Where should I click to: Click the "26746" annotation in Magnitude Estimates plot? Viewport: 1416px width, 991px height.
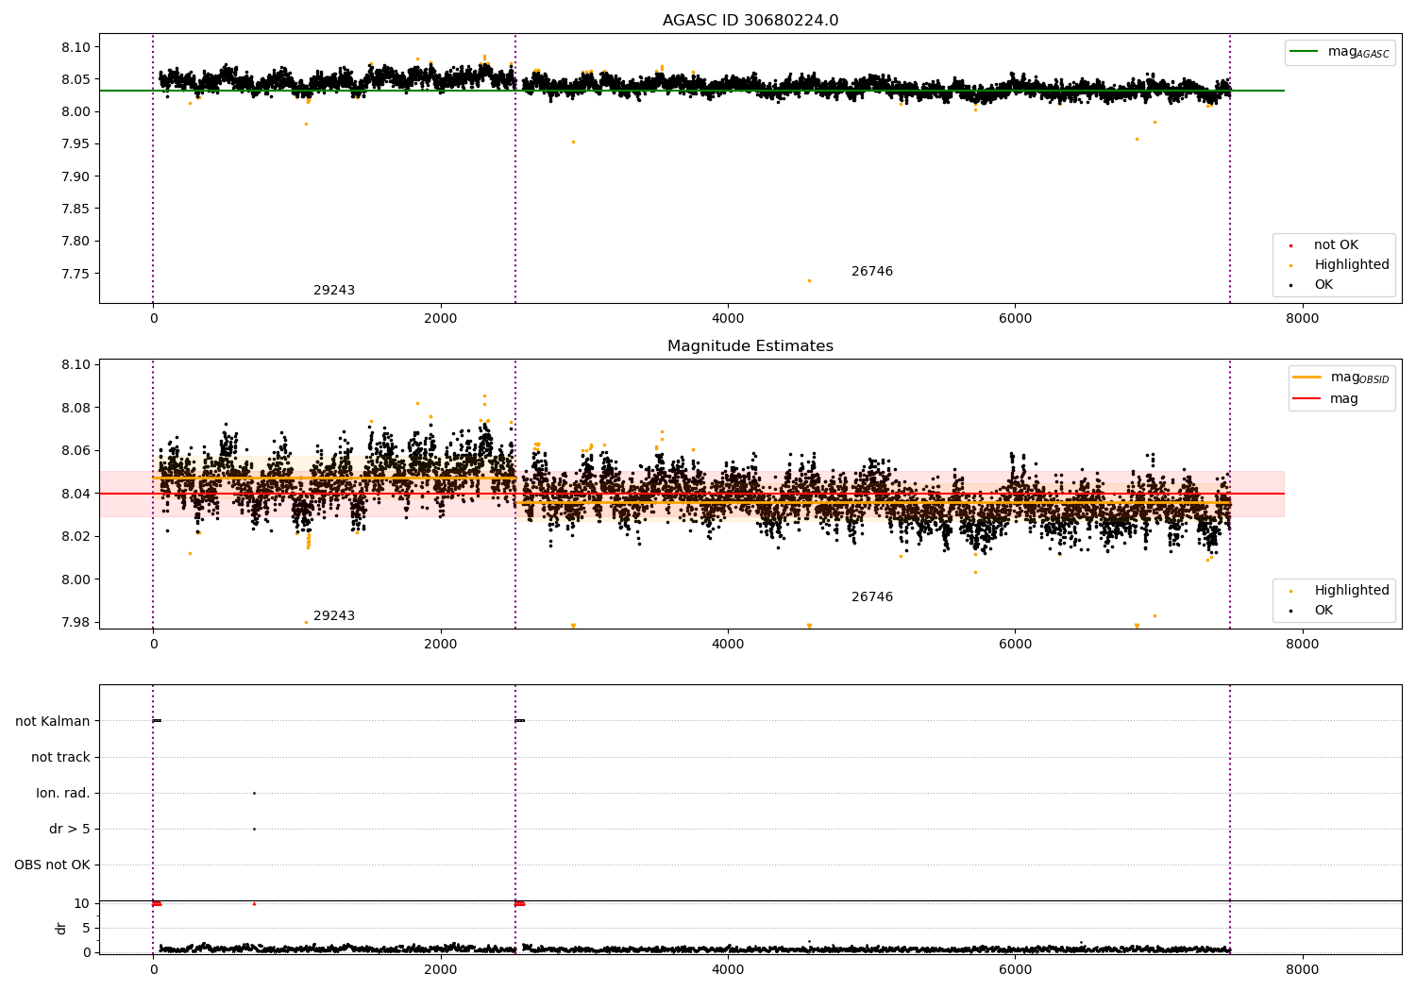coord(872,596)
